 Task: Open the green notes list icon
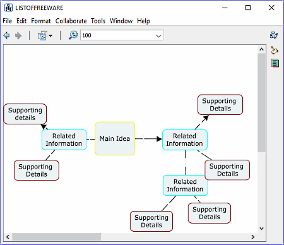click(275, 63)
